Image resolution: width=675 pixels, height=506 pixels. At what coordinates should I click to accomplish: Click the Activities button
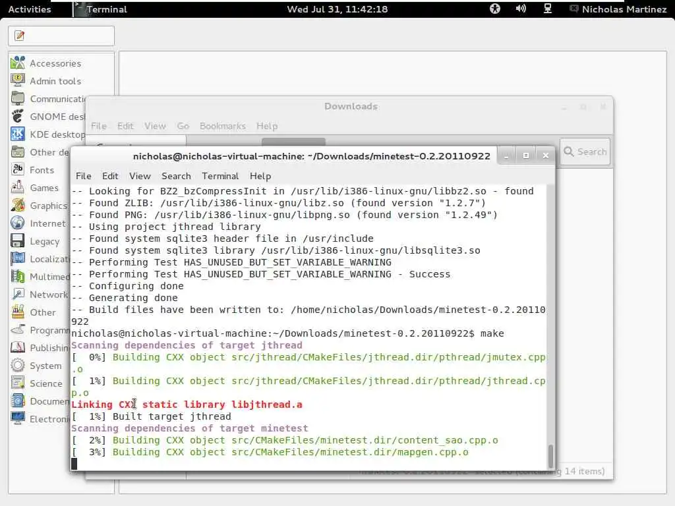[29, 9]
